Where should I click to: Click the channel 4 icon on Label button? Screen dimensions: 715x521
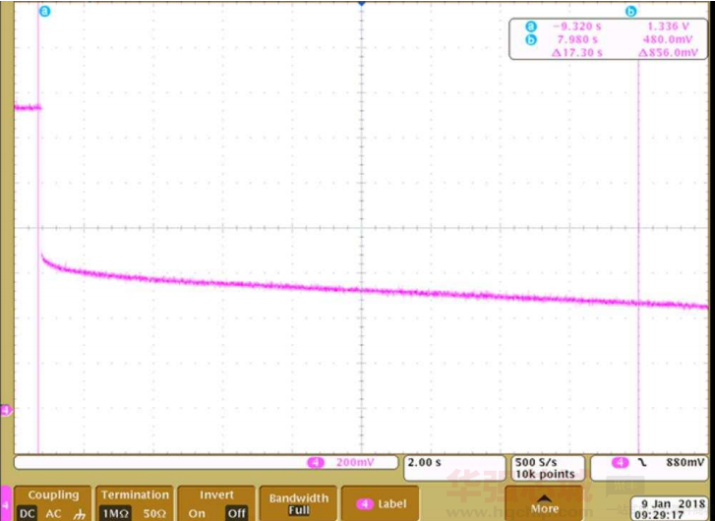[364, 503]
